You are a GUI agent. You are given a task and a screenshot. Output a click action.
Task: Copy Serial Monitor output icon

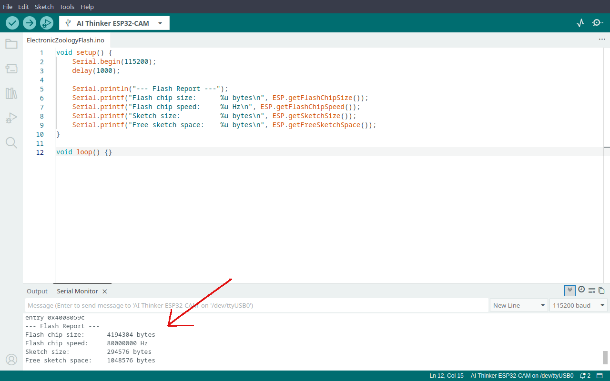tap(601, 291)
